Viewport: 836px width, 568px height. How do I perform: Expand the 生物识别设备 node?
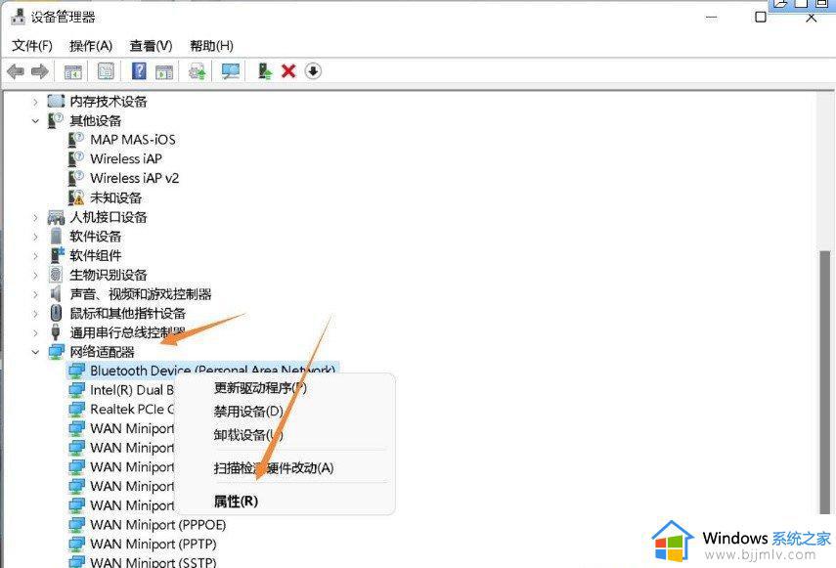(x=35, y=275)
